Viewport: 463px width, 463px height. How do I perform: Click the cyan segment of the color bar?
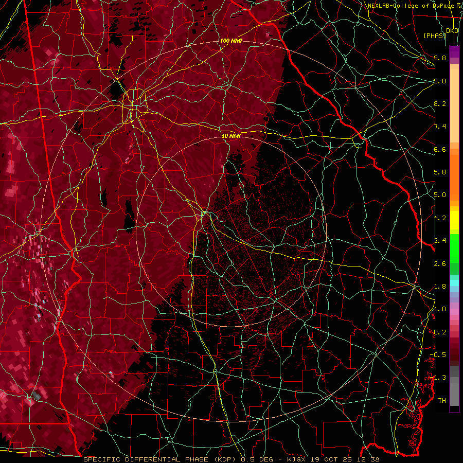coord(454,283)
